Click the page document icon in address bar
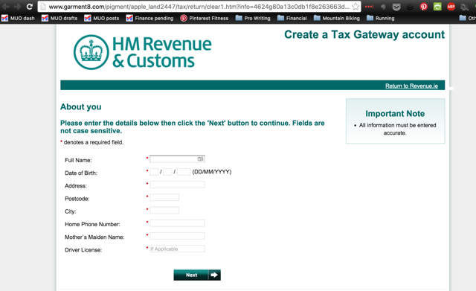The width and height of the screenshot is (476, 291). (x=43, y=7)
